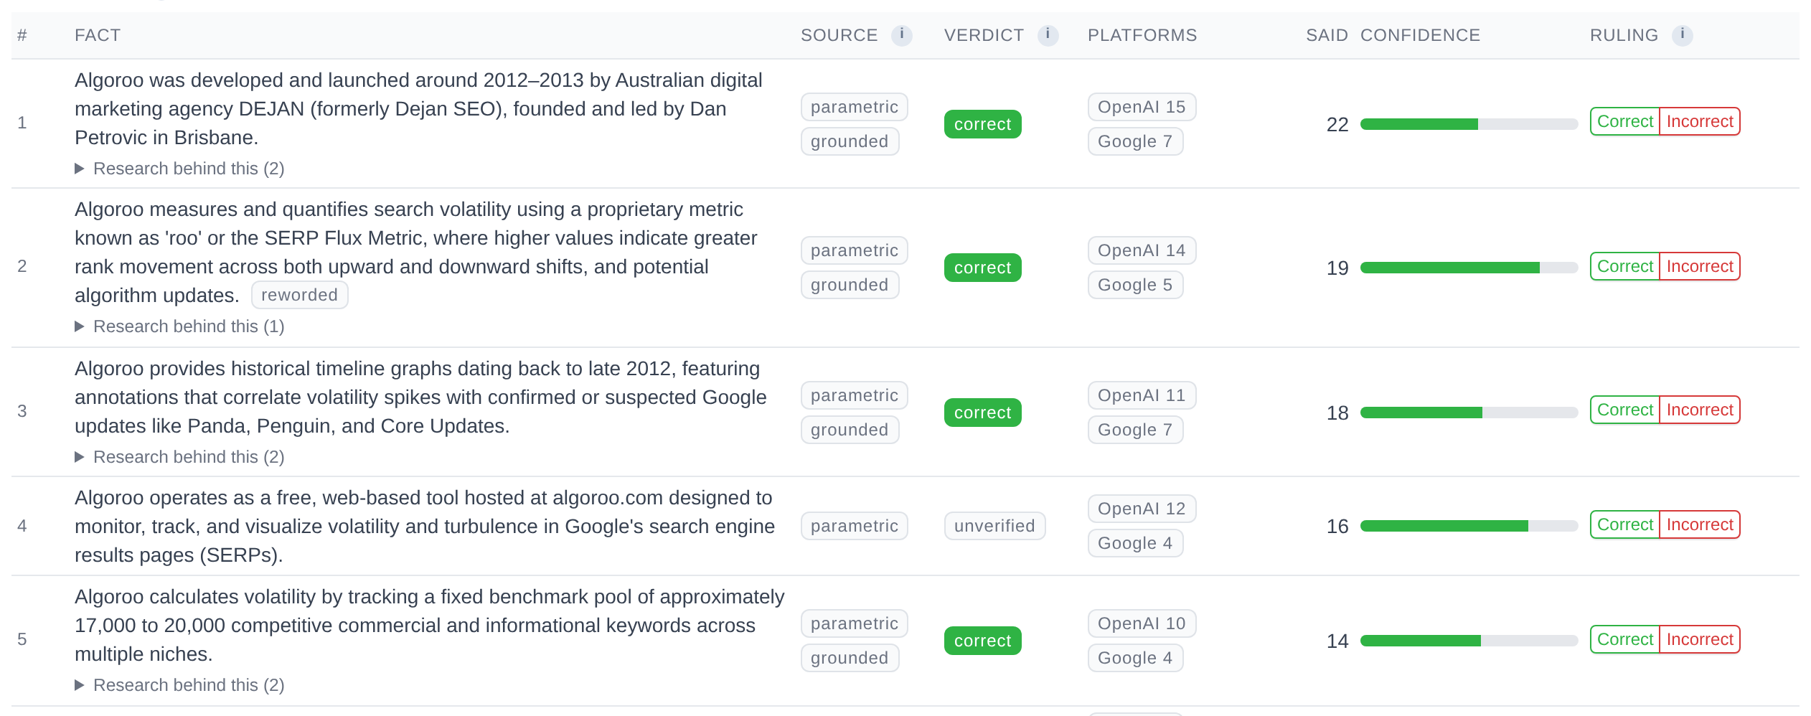Mark fact 1 ruling as Correct

tap(1624, 121)
